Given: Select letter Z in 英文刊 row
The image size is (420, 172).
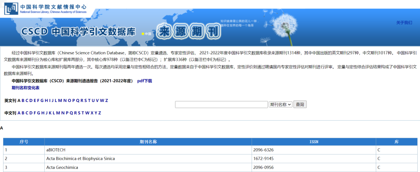Looking at the screenshot, I should [107, 100].
